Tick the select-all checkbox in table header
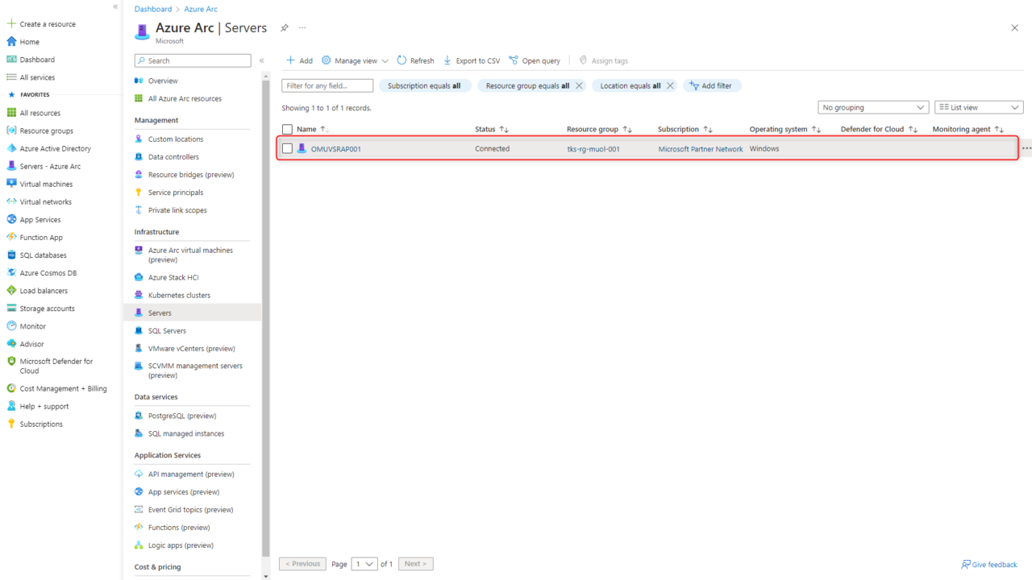Viewport: 1032px width, 580px height. tap(287, 130)
